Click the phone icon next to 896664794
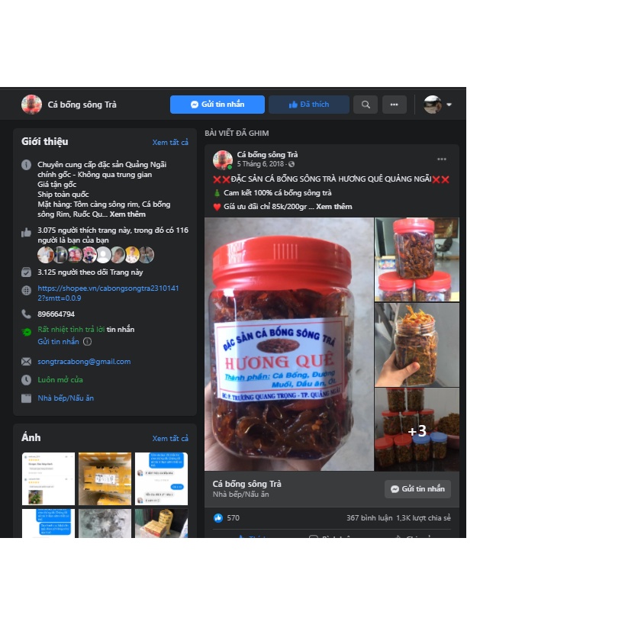This screenshot has height=625, width=625. pyautogui.click(x=26, y=314)
